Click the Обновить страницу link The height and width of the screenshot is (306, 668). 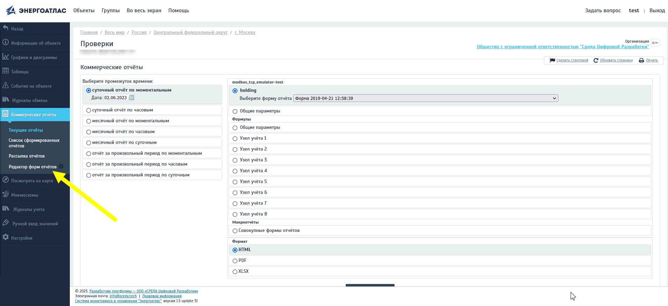pyautogui.click(x=616, y=60)
